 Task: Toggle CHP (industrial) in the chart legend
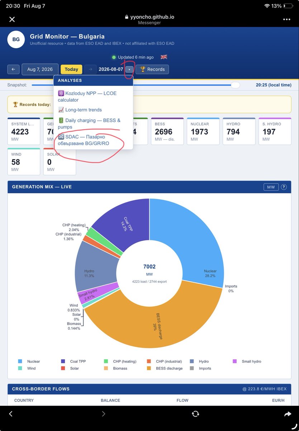click(164, 361)
